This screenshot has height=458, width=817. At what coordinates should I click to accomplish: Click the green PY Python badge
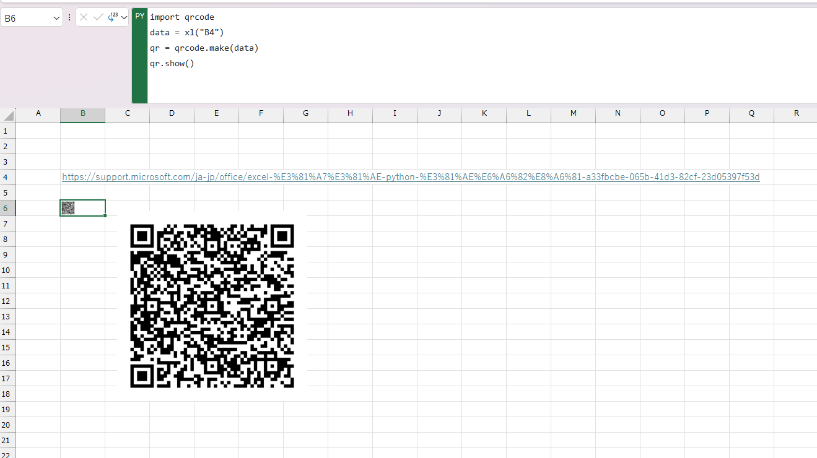139,16
